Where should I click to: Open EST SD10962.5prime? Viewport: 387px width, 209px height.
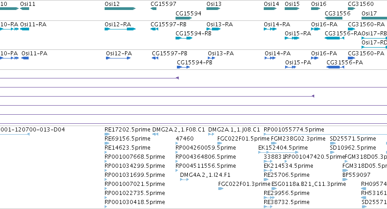332,152
